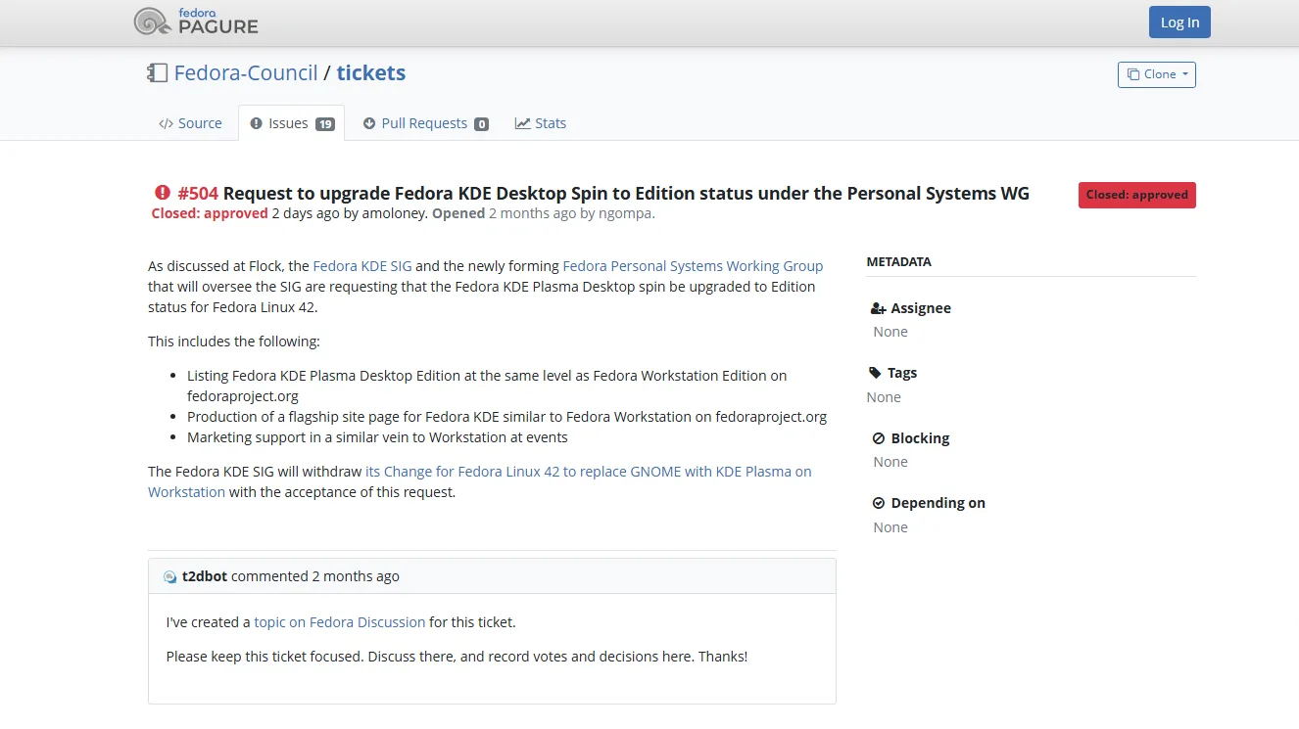Screen dimensions: 1299x729
Task: Click 'None' under Tags
Action: coord(884,397)
